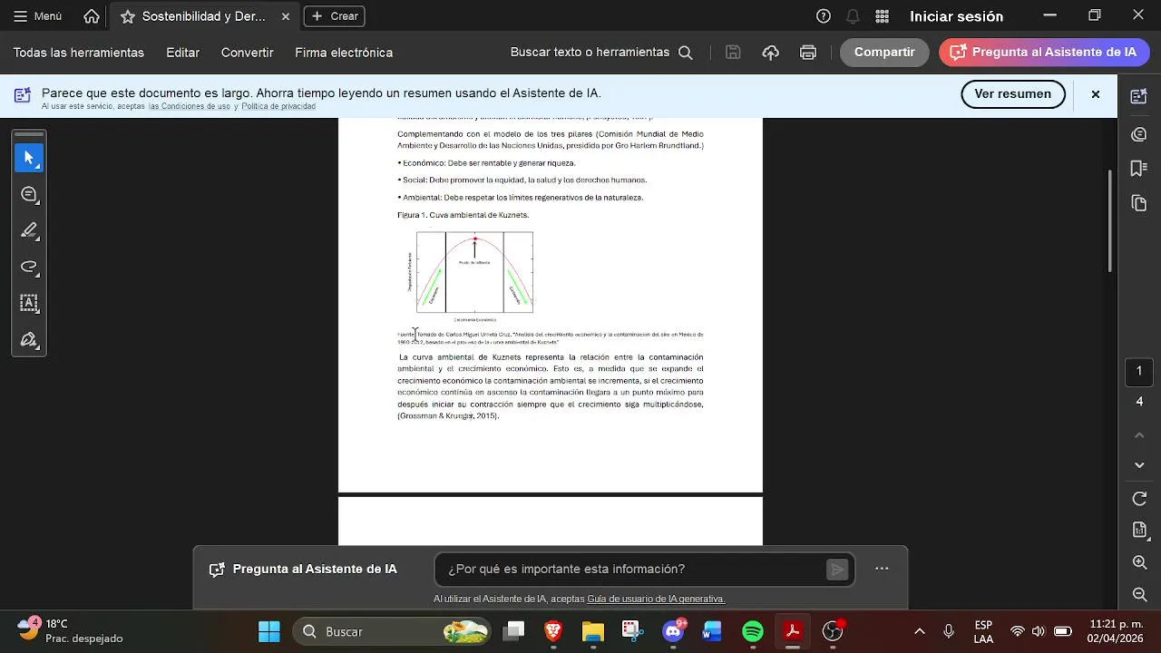Zoom out with magnifier minus icon
This screenshot has width=1161, height=653.
[x=1140, y=595]
